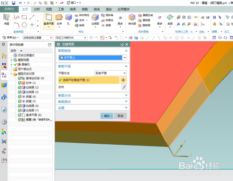The width and height of the screenshot is (233, 181).
Task: Click the 拔模 draft tool
Action: (x=106, y=25)
